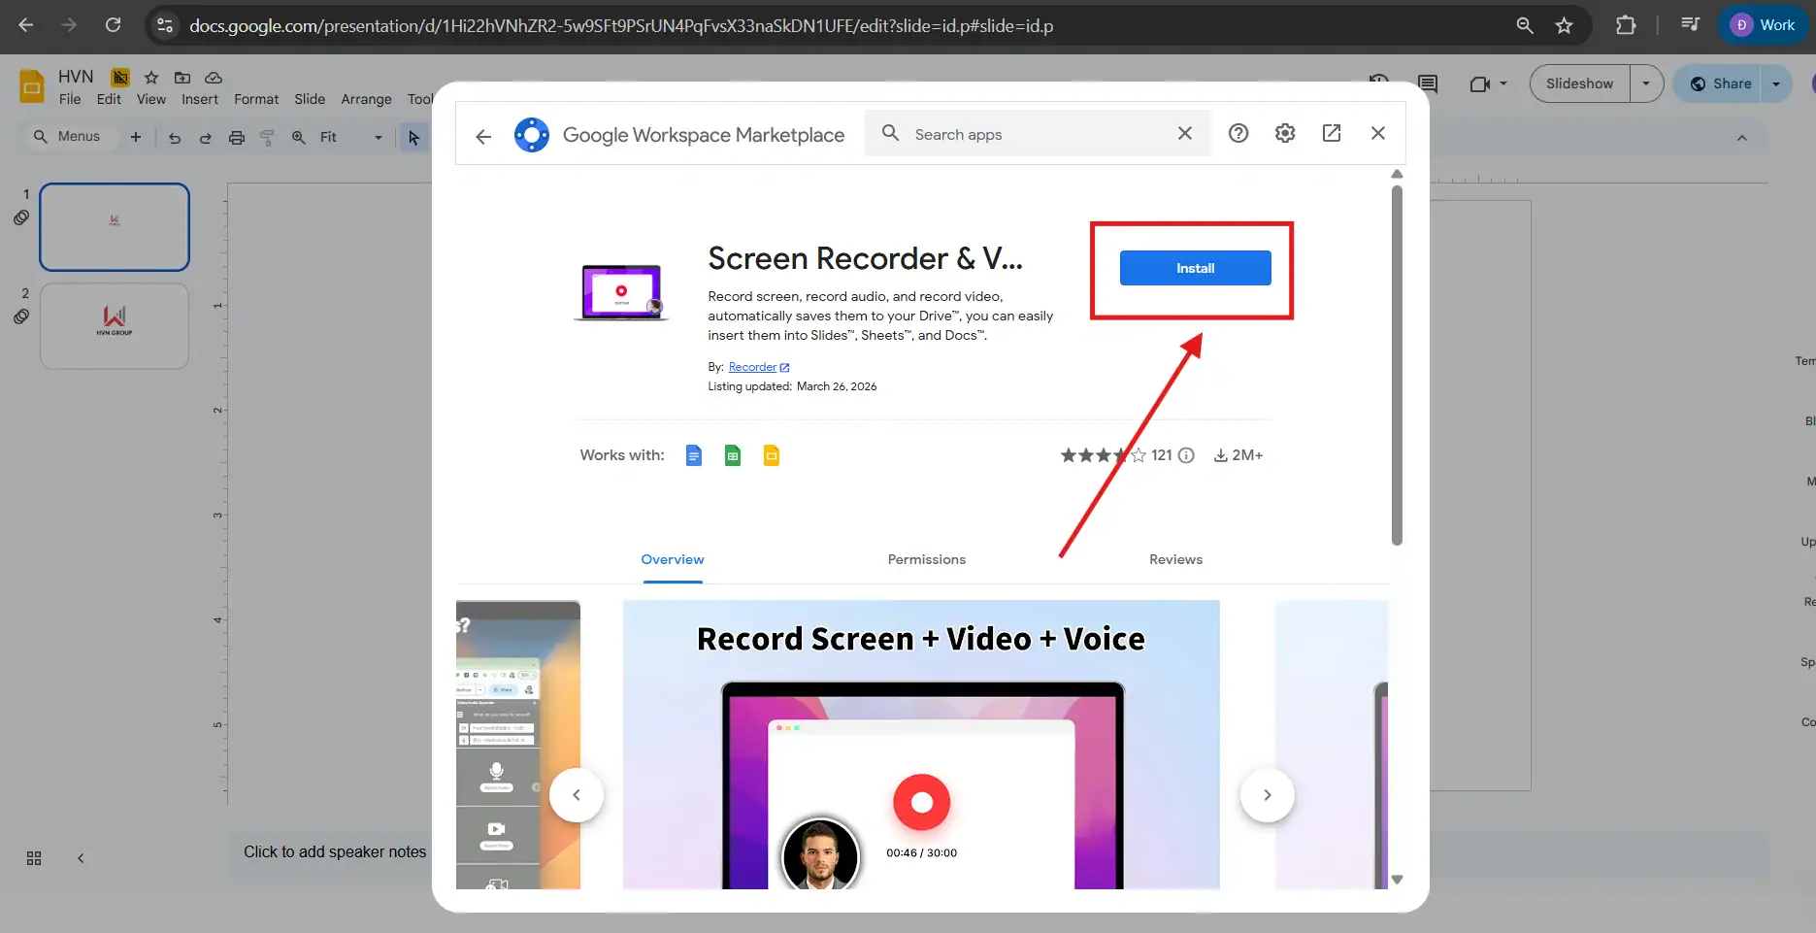Open Marketplace help

[1238, 133]
